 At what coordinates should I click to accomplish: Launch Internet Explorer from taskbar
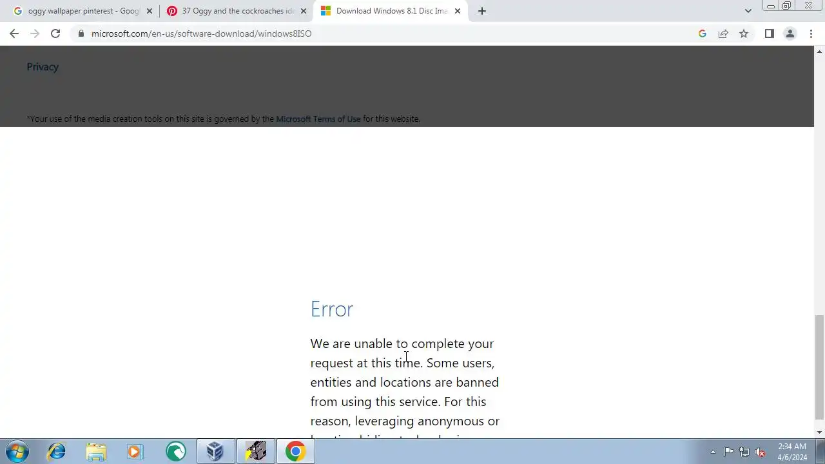(x=56, y=451)
